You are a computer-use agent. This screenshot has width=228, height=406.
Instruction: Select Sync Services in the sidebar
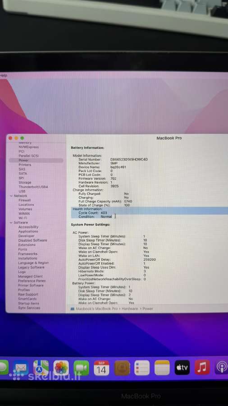pyautogui.click(x=29, y=308)
